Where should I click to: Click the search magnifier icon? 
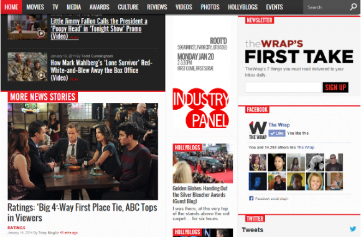pos(353,7)
